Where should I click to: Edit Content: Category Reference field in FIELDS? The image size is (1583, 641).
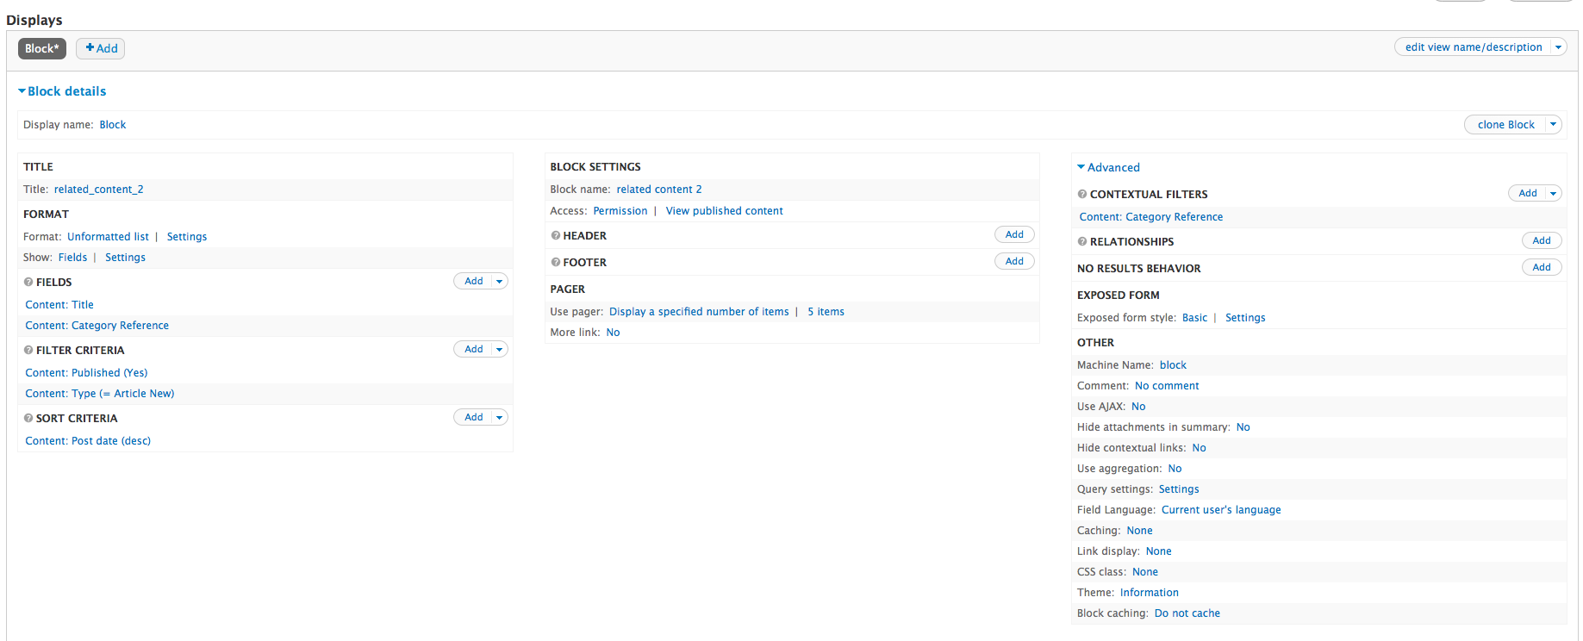tap(97, 326)
